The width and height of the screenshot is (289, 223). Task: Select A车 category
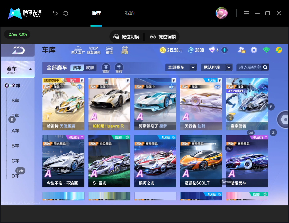click(x=15, y=131)
